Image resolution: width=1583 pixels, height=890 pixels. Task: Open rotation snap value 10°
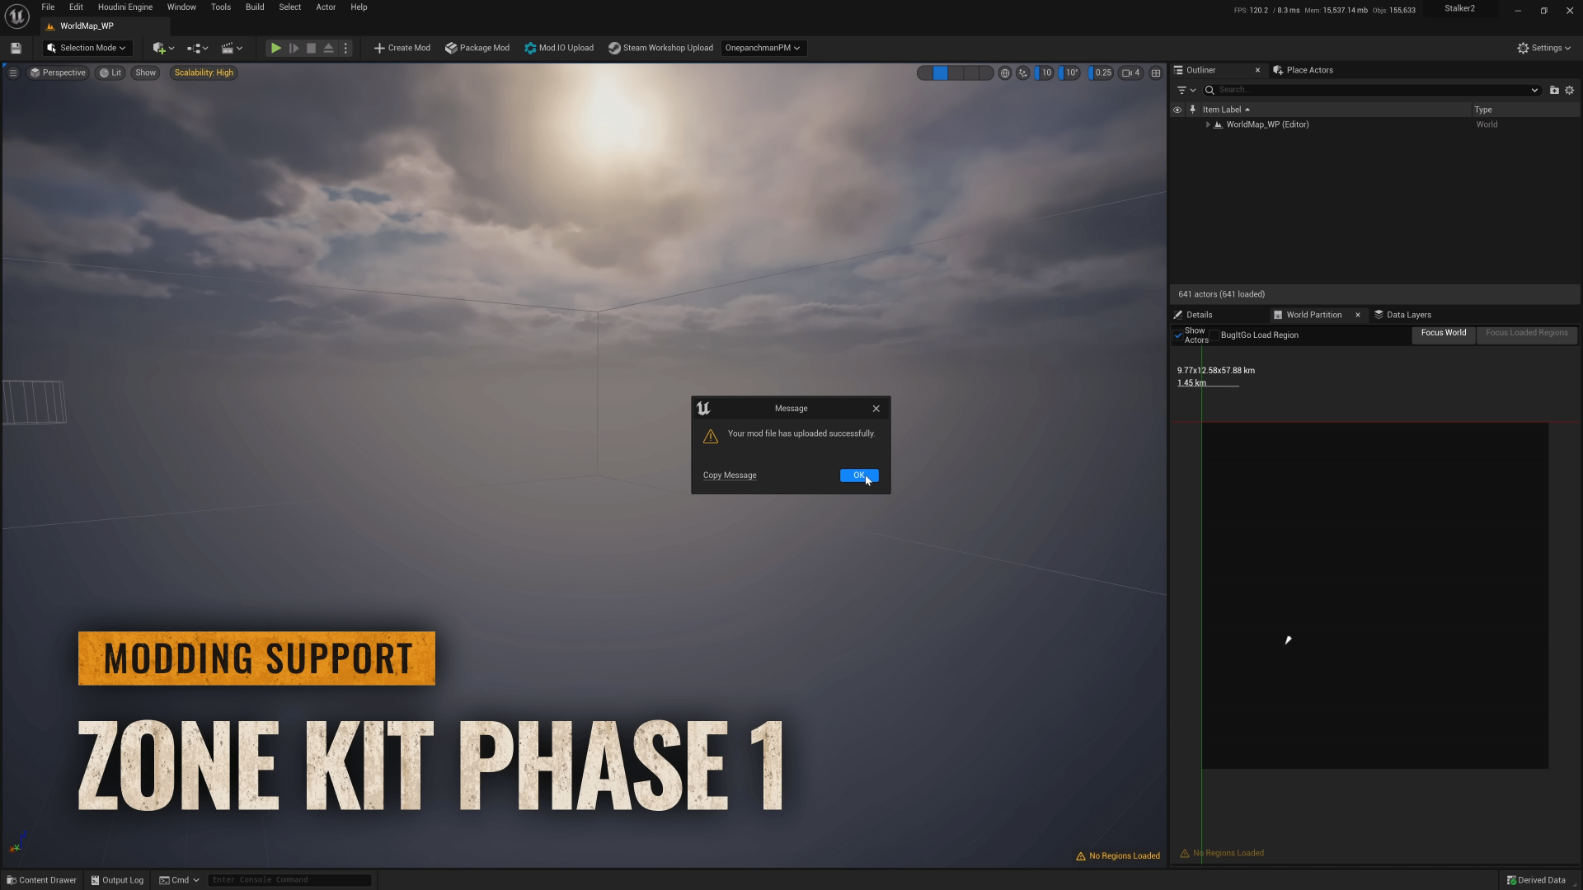click(1072, 73)
